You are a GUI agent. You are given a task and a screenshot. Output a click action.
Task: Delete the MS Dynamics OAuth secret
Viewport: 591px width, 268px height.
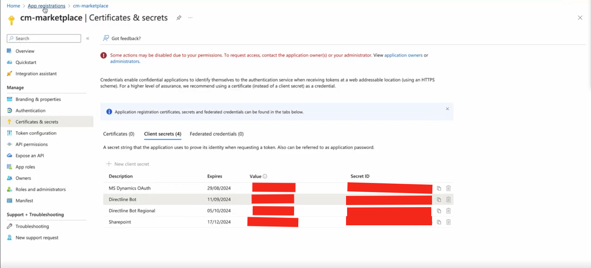click(448, 188)
